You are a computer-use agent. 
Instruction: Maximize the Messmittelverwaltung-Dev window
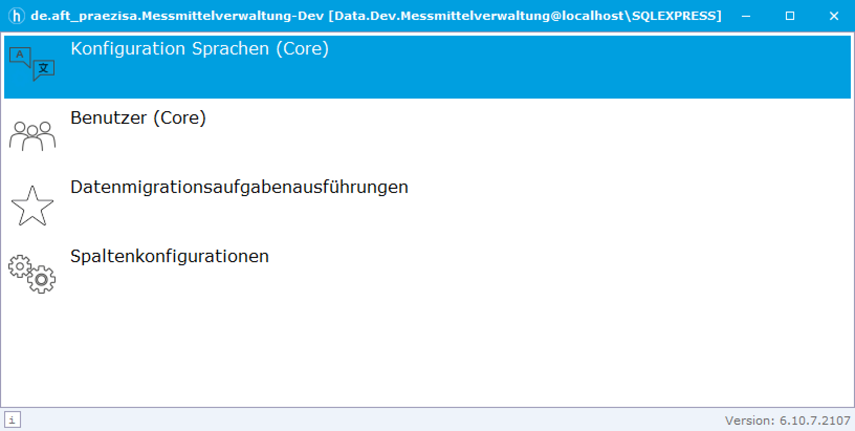click(790, 16)
